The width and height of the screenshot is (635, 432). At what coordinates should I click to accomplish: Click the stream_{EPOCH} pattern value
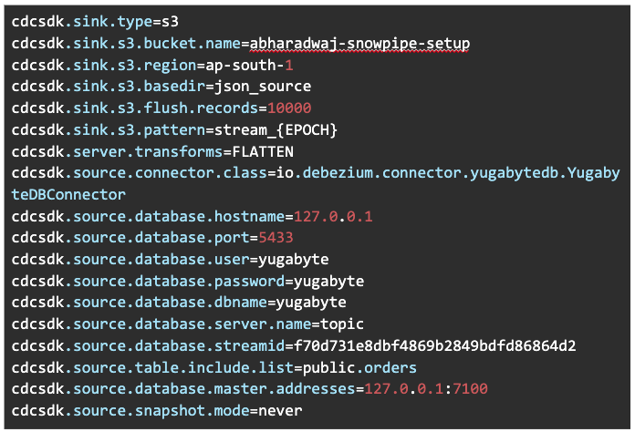coord(282,130)
